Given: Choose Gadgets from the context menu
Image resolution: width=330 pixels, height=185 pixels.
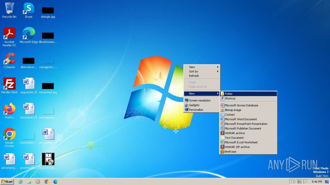Looking at the screenshot, I should point(202,105).
